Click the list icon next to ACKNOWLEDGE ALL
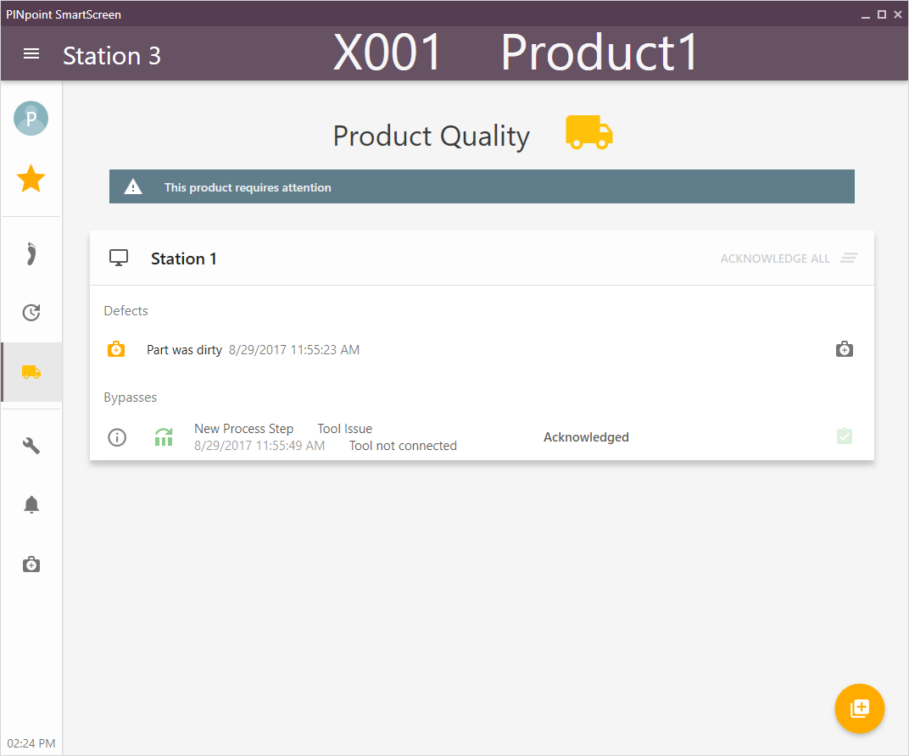The width and height of the screenshot is (909, 756). (x=848, y=258)
